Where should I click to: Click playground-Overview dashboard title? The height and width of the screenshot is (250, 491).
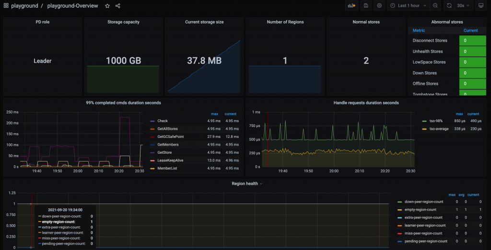pos(73,6)
